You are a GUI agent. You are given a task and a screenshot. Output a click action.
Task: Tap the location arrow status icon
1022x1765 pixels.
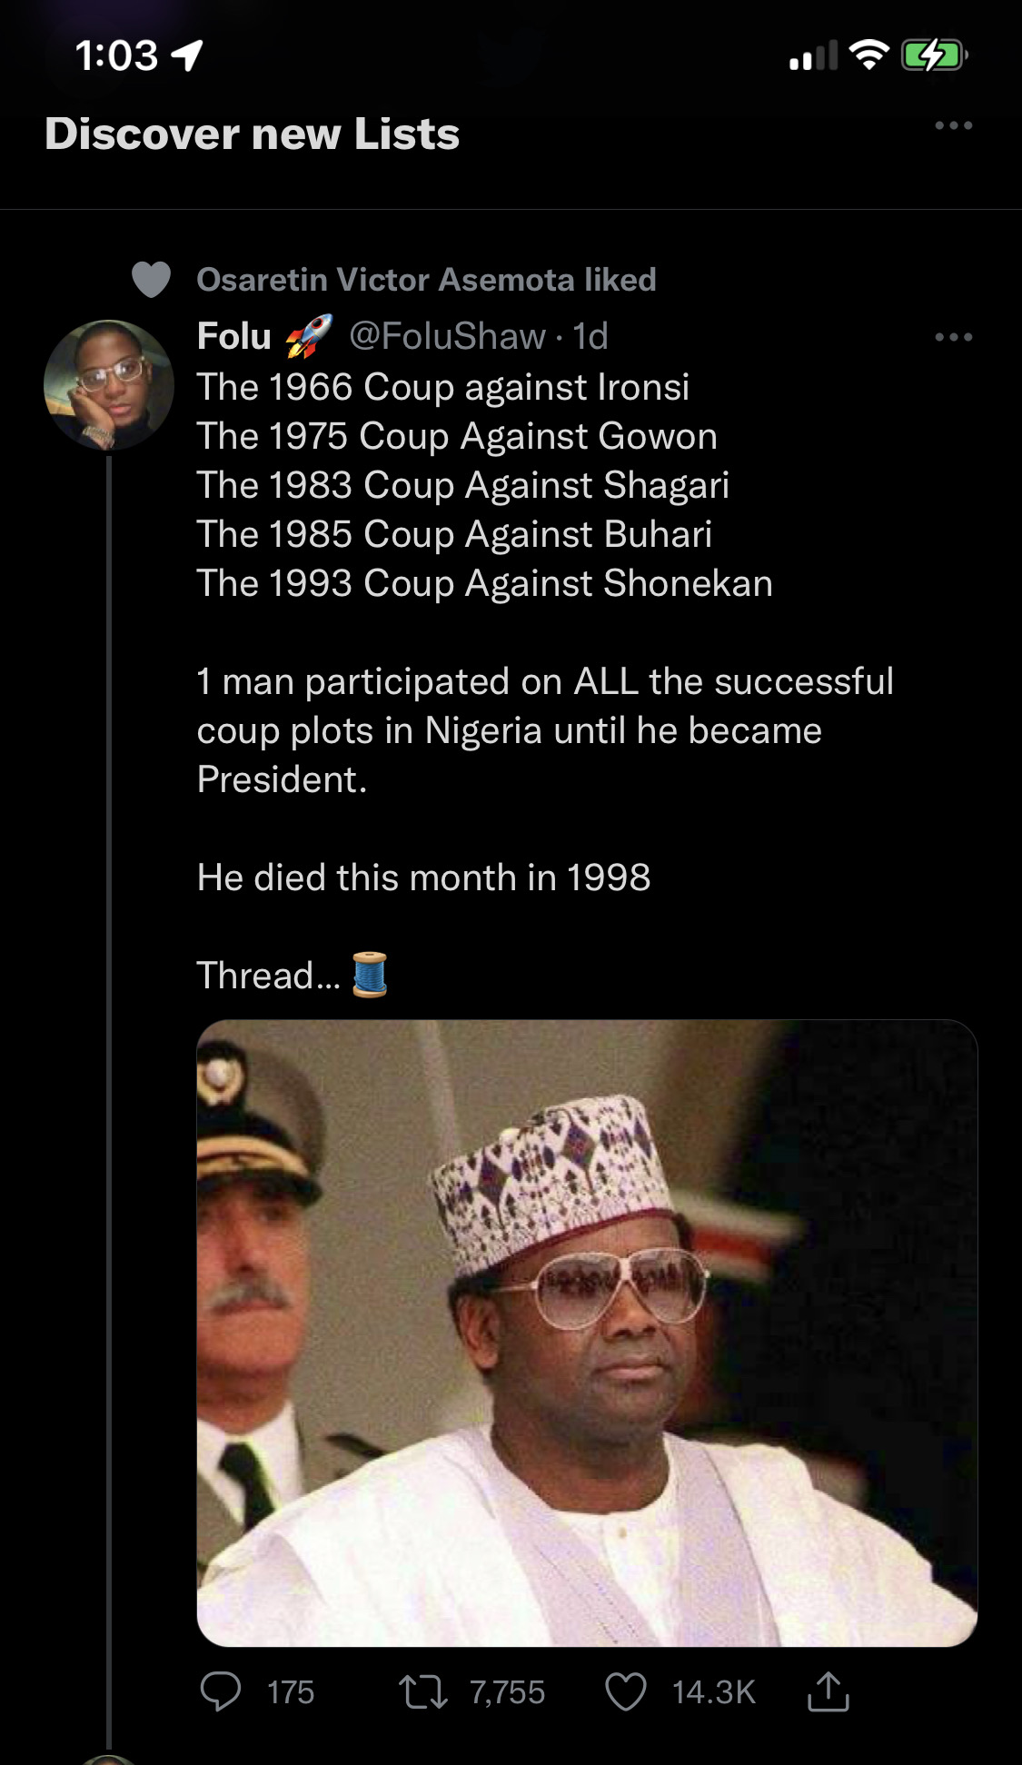tap(187, 56)
